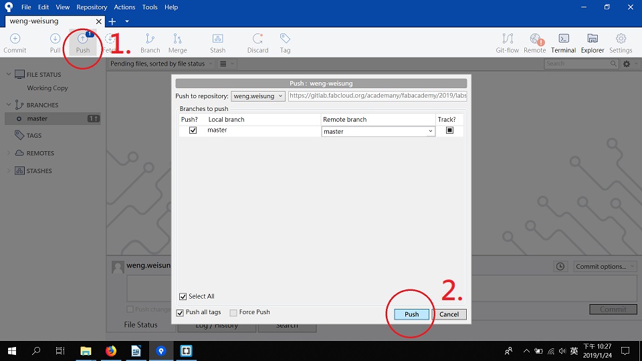
Task: Click the Stash toolbar icon
Action: 217,43
